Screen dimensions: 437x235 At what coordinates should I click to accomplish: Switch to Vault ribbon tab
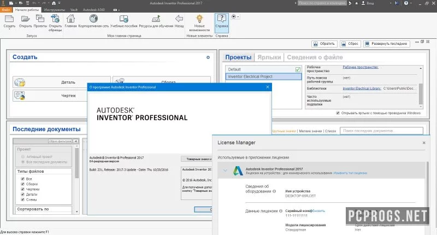point(74,10)
